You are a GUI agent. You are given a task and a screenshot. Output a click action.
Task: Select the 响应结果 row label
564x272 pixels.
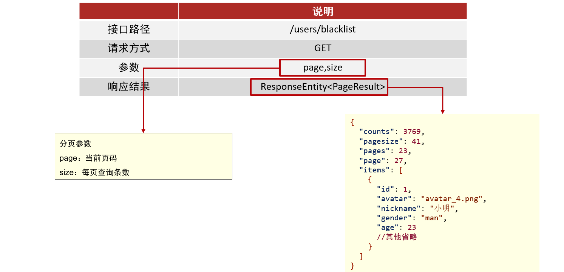129,87
